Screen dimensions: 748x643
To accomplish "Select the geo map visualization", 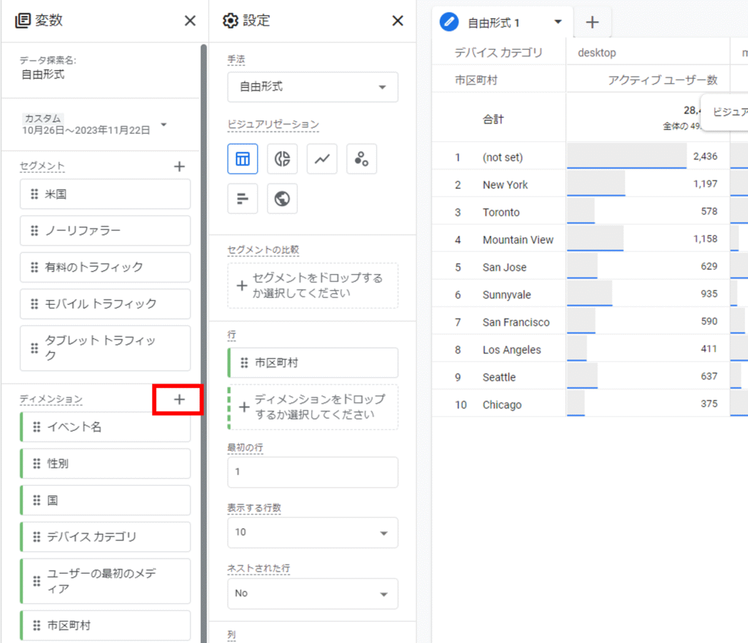I will click(x=282, y=198).
